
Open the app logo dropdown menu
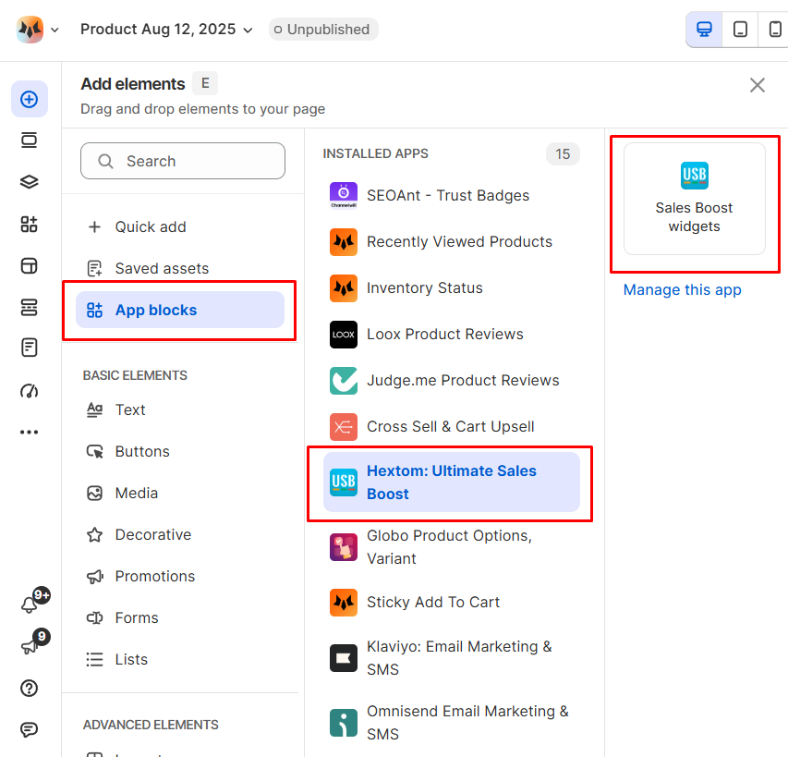point(38,30)
